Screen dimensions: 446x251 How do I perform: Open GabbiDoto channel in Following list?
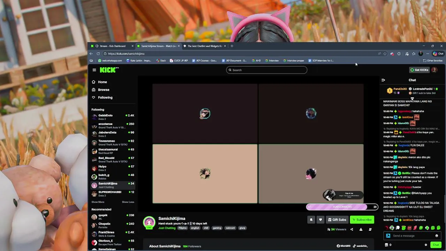pyautogui.click(x=113, y=117)
